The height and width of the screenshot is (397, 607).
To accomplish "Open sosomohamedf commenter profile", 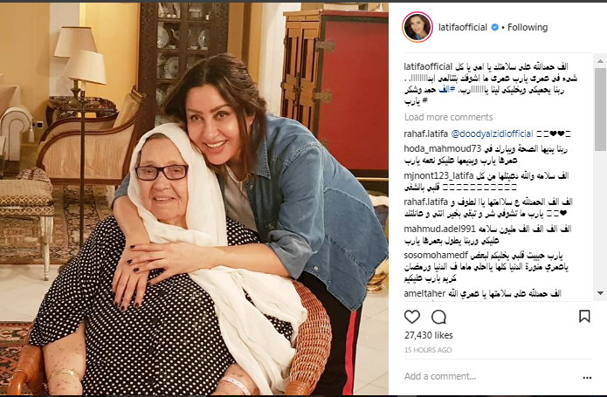I will point(436,256).
